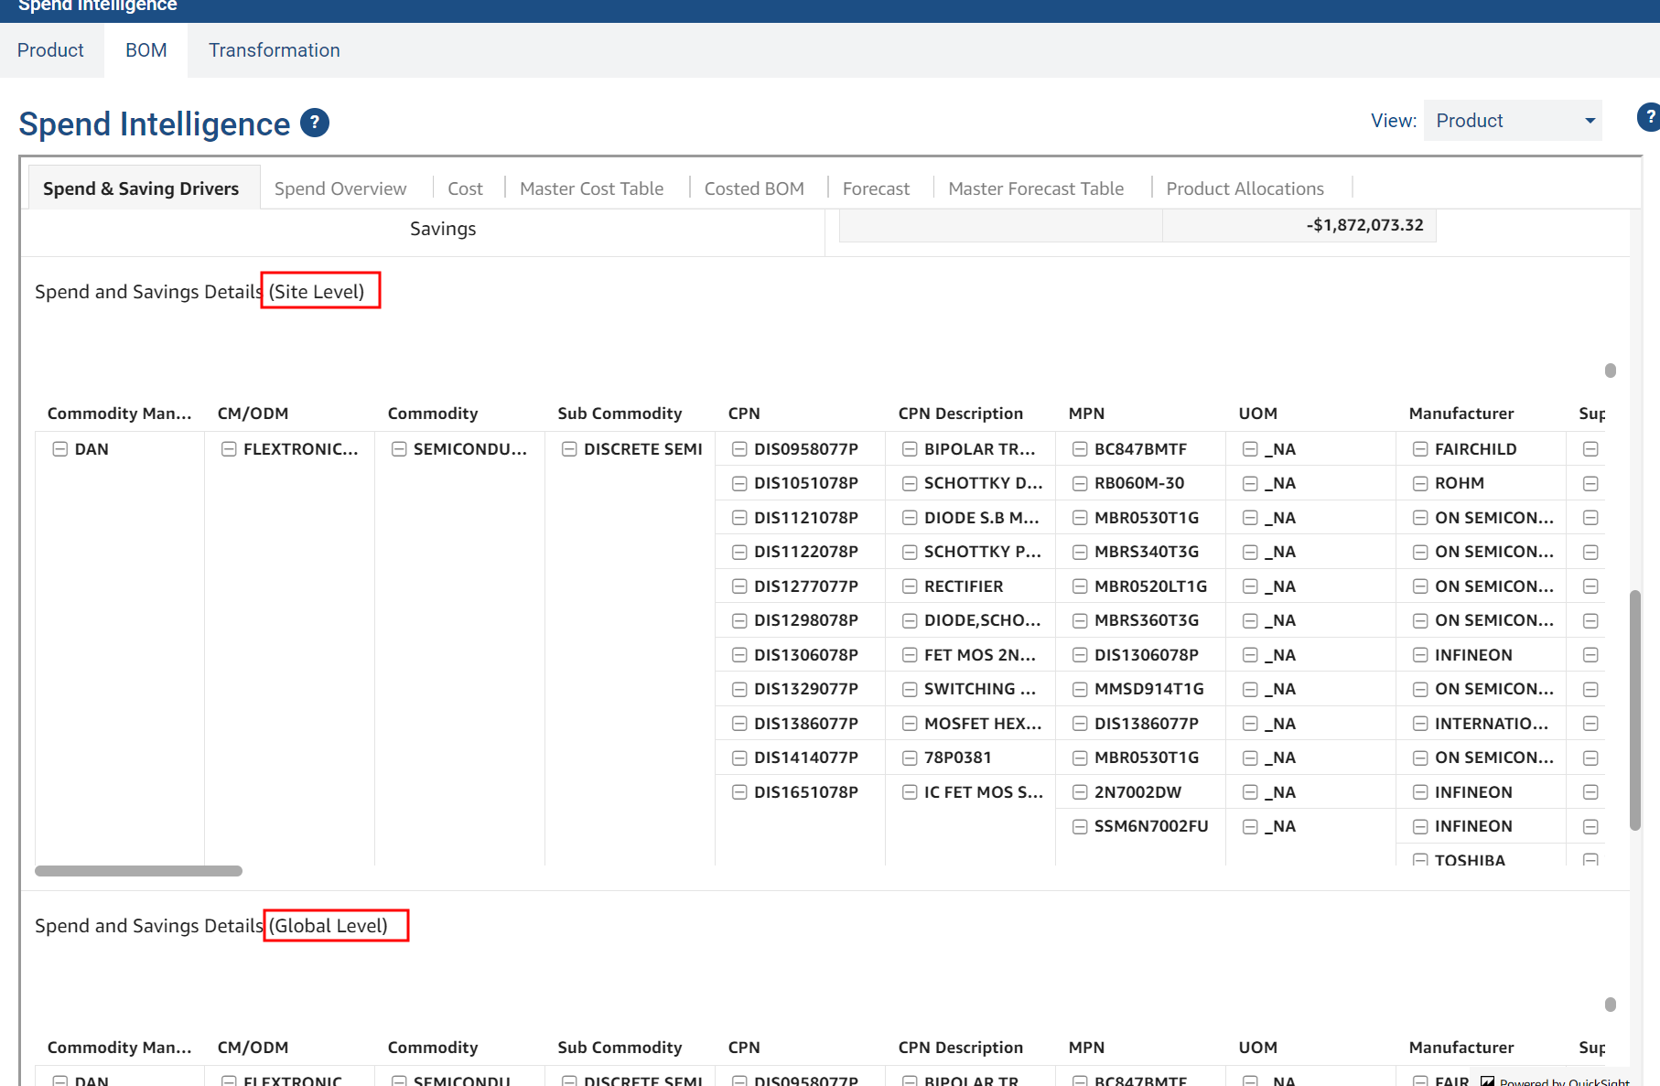Click the page vertical scrollbar on right
1660x1086 pixels.
(1635, 710)
